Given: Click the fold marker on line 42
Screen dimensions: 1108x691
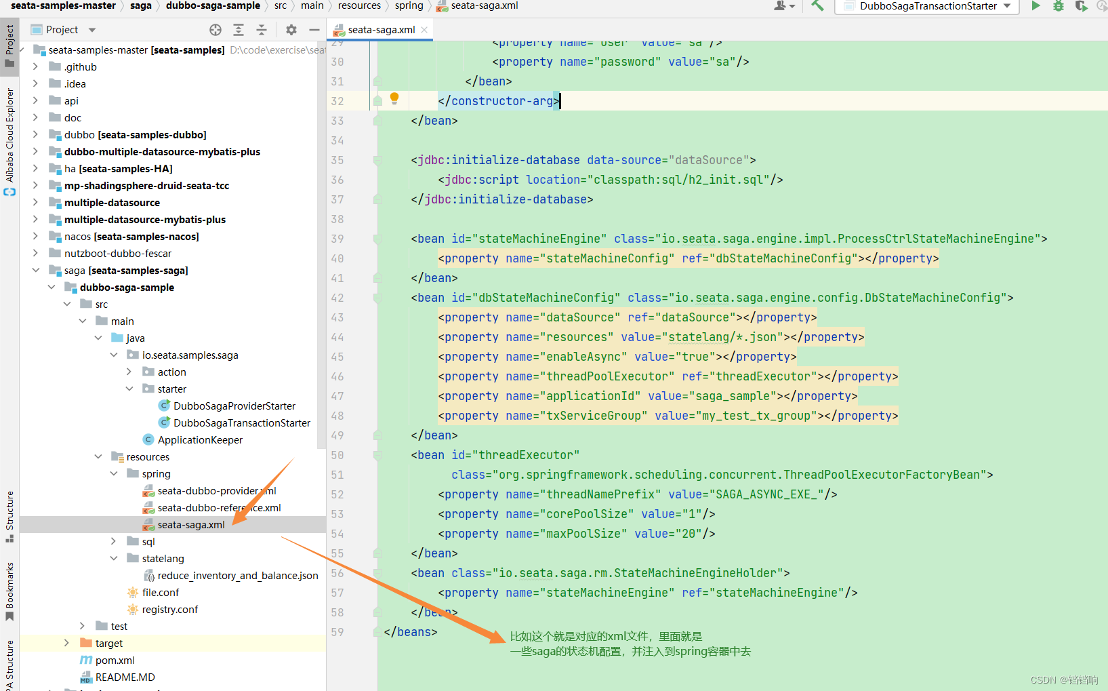Looking at the screenshot, I should (377, 298).
